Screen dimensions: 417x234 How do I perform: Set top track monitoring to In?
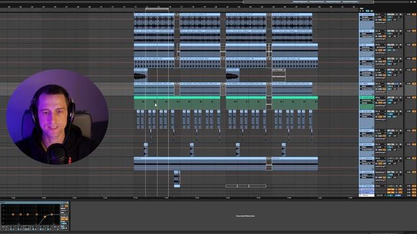click(x=376, y=19)
